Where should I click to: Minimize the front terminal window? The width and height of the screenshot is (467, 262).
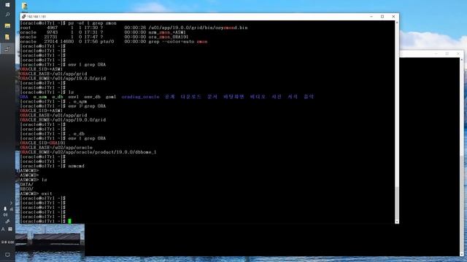coord(371,17)
